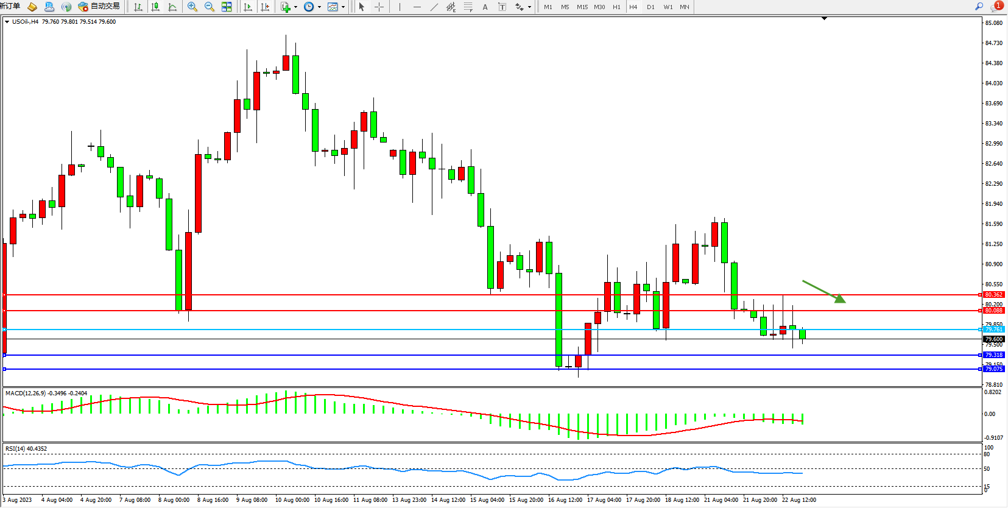Click the red 80.362 price level label
Screen dimensions: 1008x508
tap(993, 295)
